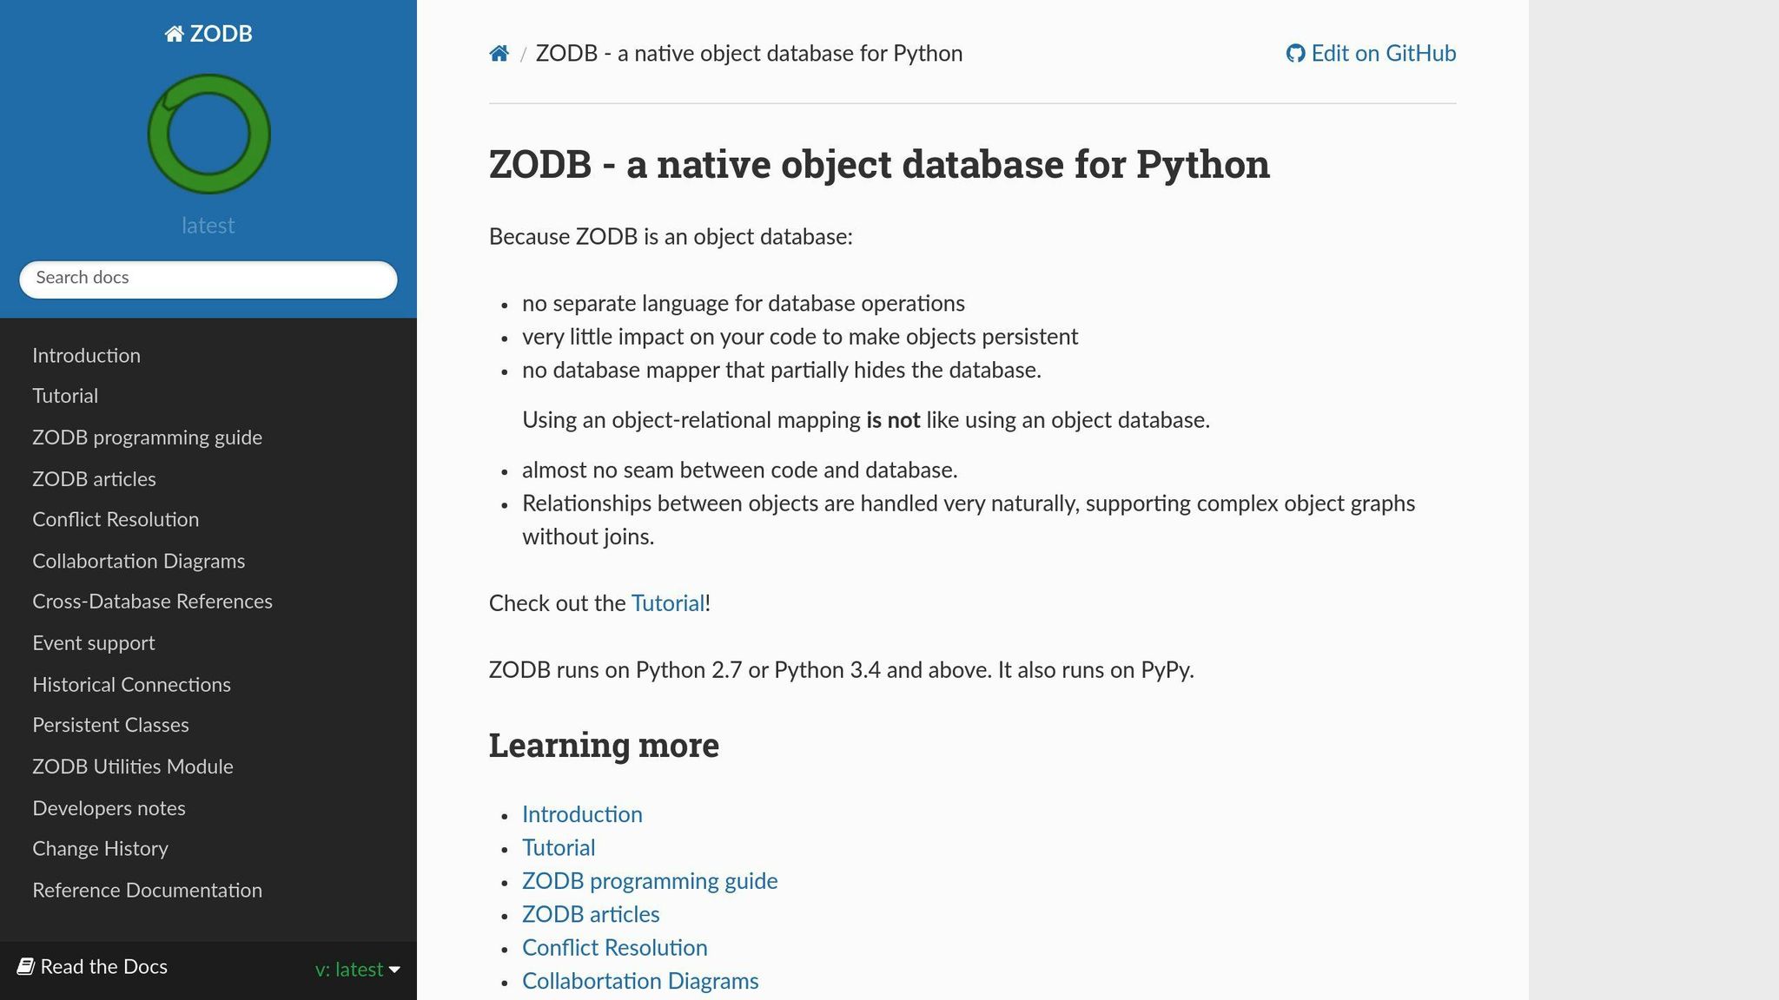Expand the version chevron in the footer

click(x=395, y=970)
